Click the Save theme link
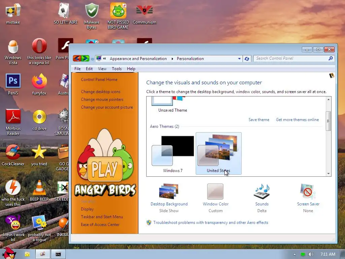Image resolution: width=345 pixels, height=259 pixels. click(259, 120)
